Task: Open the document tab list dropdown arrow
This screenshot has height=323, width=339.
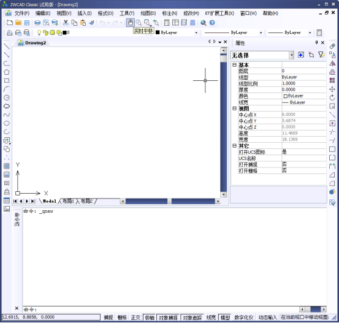Action: tap(220, 42)
